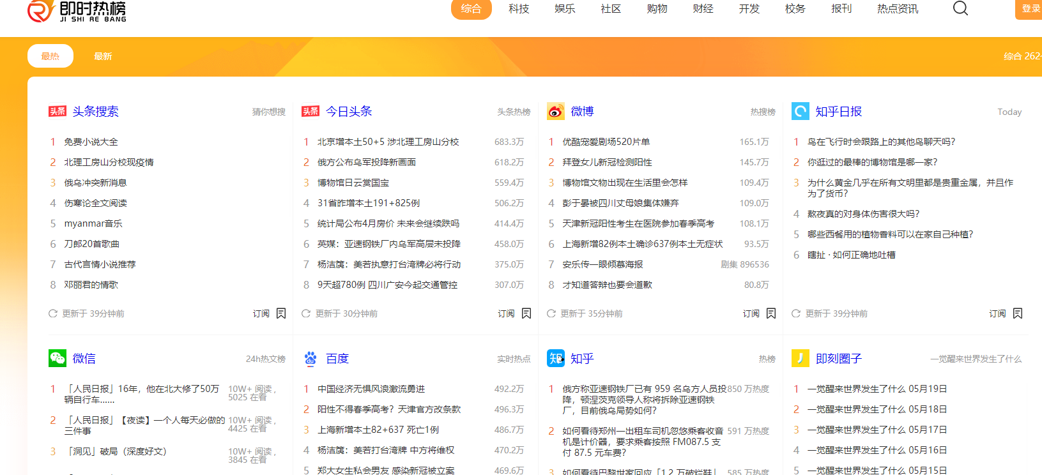Open 熬夜真的对身体伤害很大吗？ article

pos(864,214)
